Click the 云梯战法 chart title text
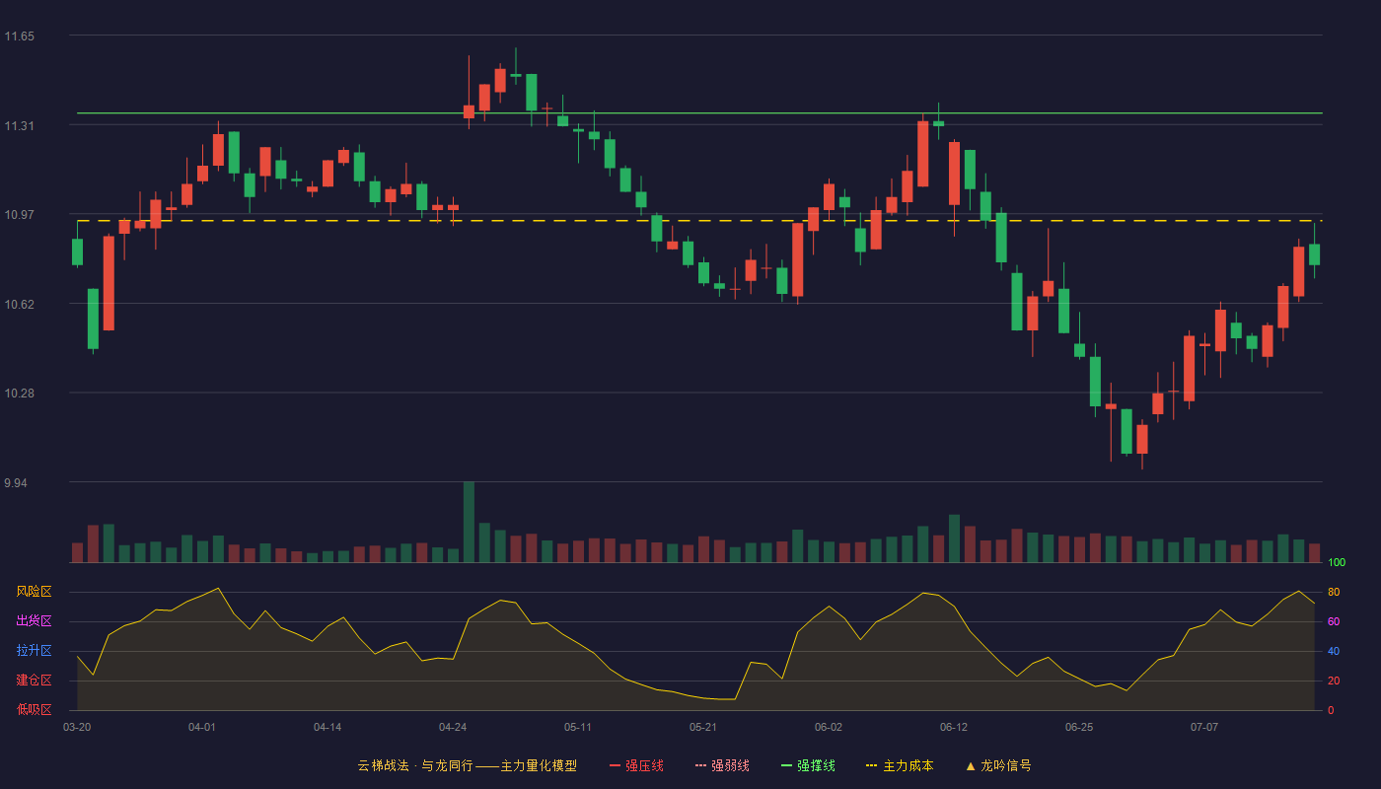1381x789 pixels. [383, 765]
